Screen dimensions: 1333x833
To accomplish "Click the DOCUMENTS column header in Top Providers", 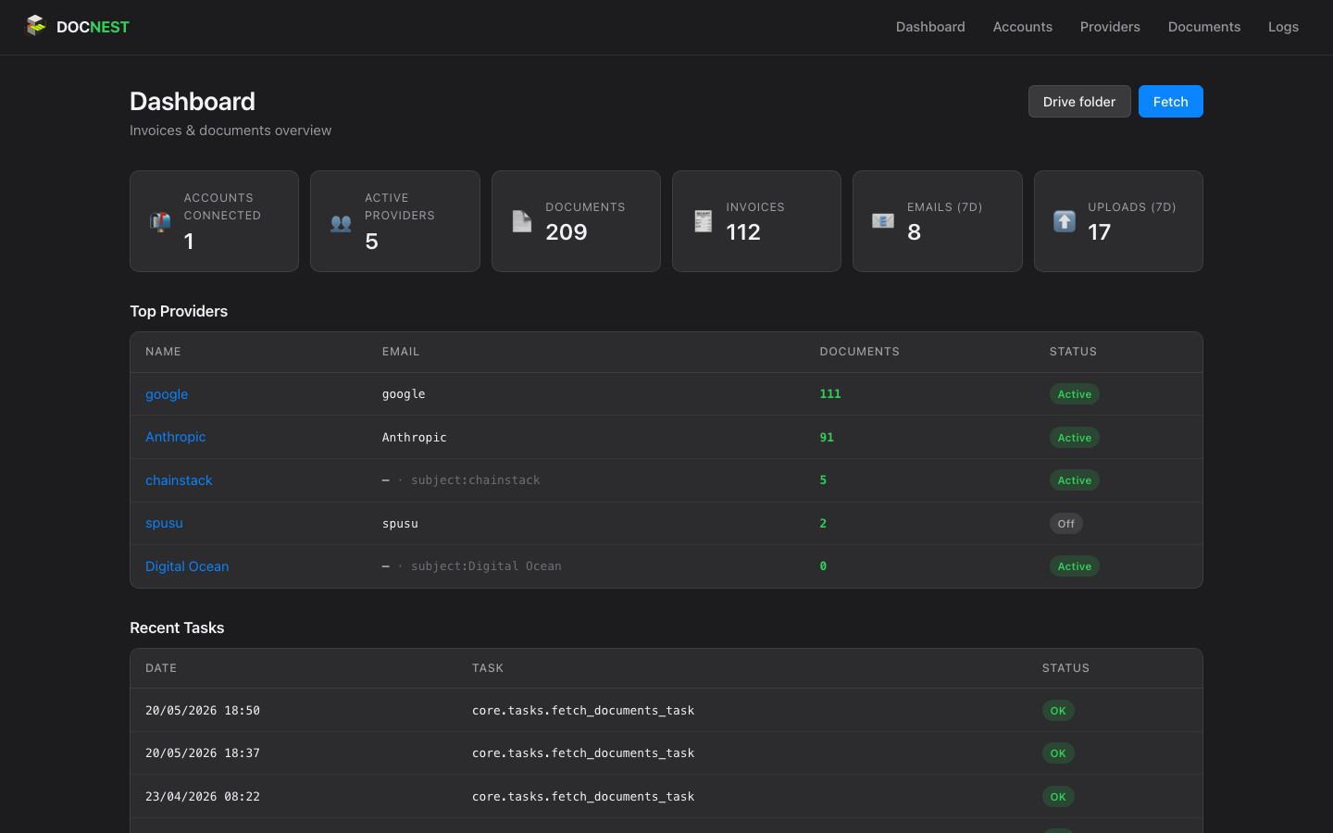I will click(x=859, y=352).
